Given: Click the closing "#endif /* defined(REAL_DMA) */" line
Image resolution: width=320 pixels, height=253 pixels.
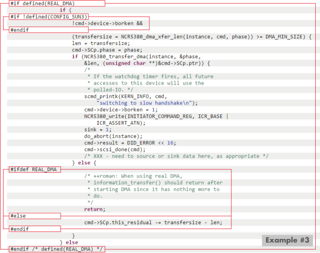Looking at the screenshot, I should click(x=57, y=249).
